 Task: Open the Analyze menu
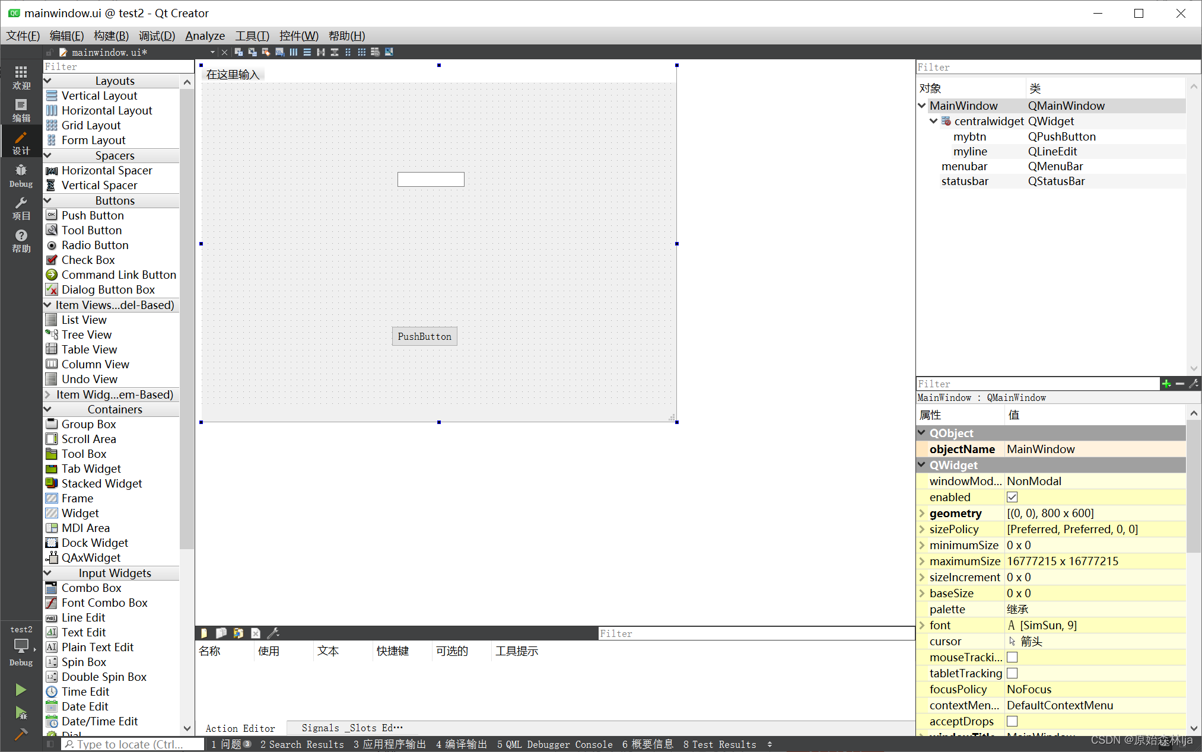[205, 36]
